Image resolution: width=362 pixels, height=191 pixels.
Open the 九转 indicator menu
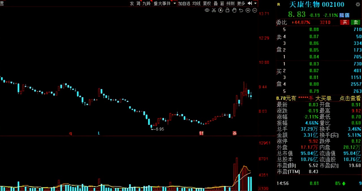(146, 3)
